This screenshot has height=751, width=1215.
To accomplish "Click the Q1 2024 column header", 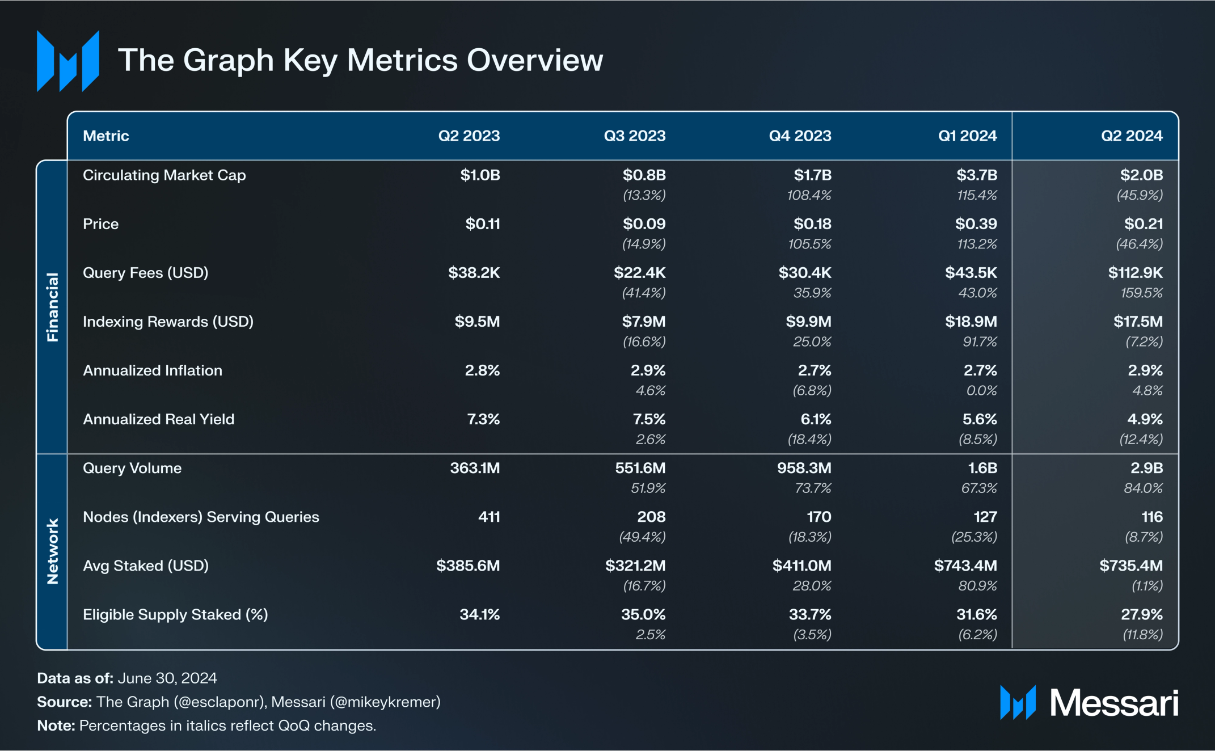I will coord(967,136).
